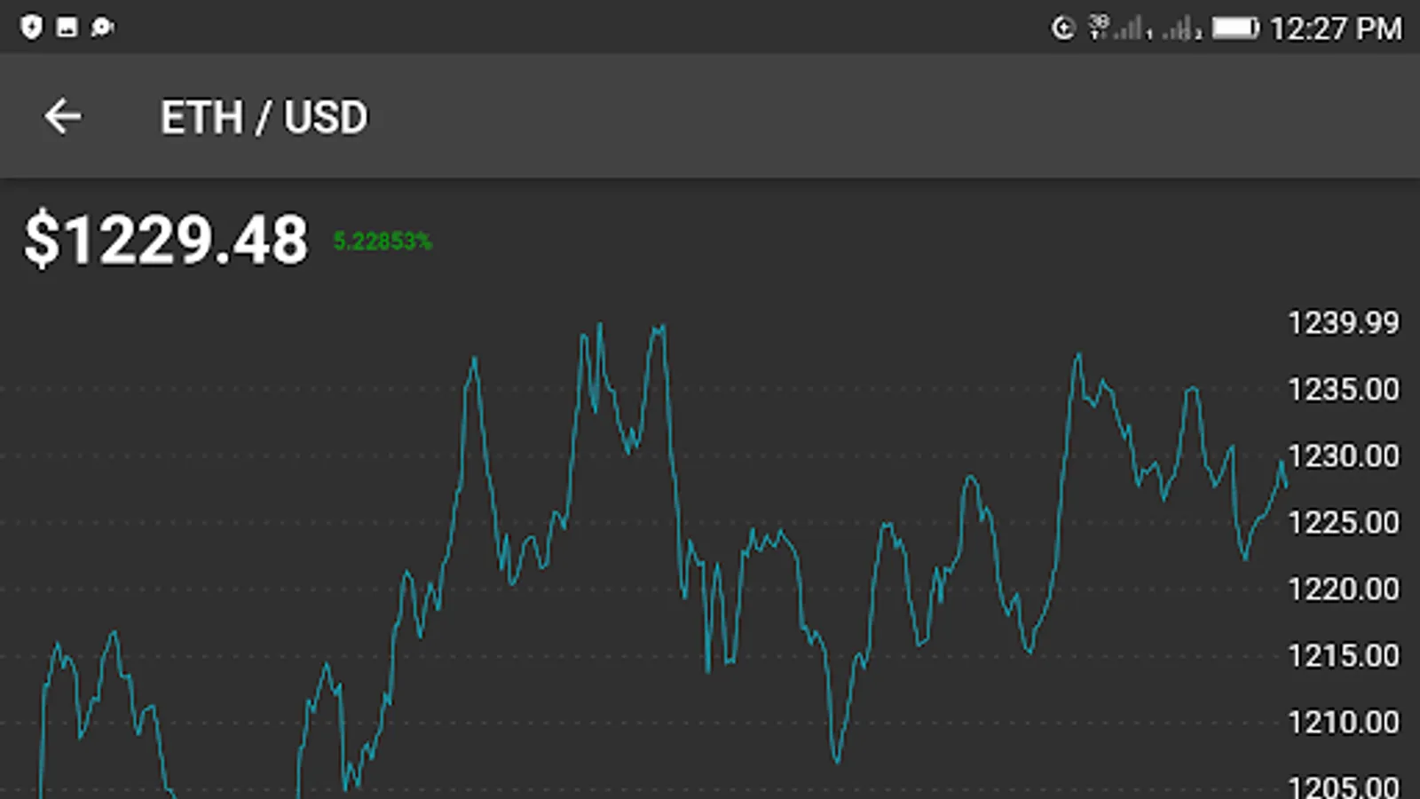Viewport: 1420px width, 799px height.
Task: Click the 1220.00 axis label
Action: (1343, 589)
